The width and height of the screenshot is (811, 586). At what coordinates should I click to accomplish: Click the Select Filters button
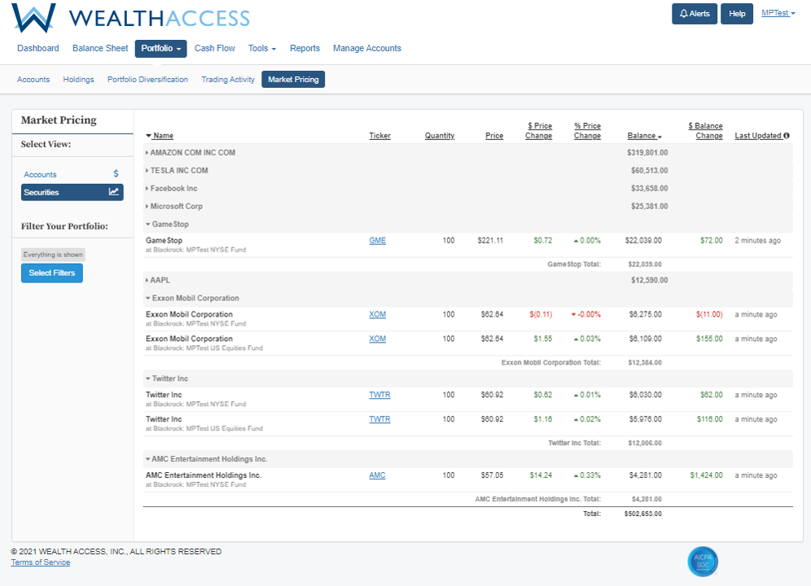pyautogui.click(x=52, y=273)
